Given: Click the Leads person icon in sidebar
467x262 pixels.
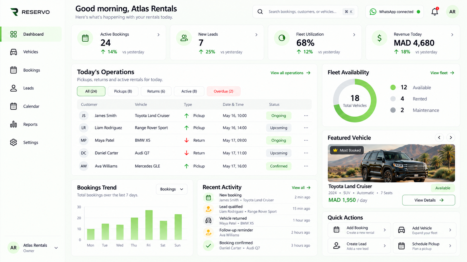Looking at the screenshot, I should coord(13,88).
